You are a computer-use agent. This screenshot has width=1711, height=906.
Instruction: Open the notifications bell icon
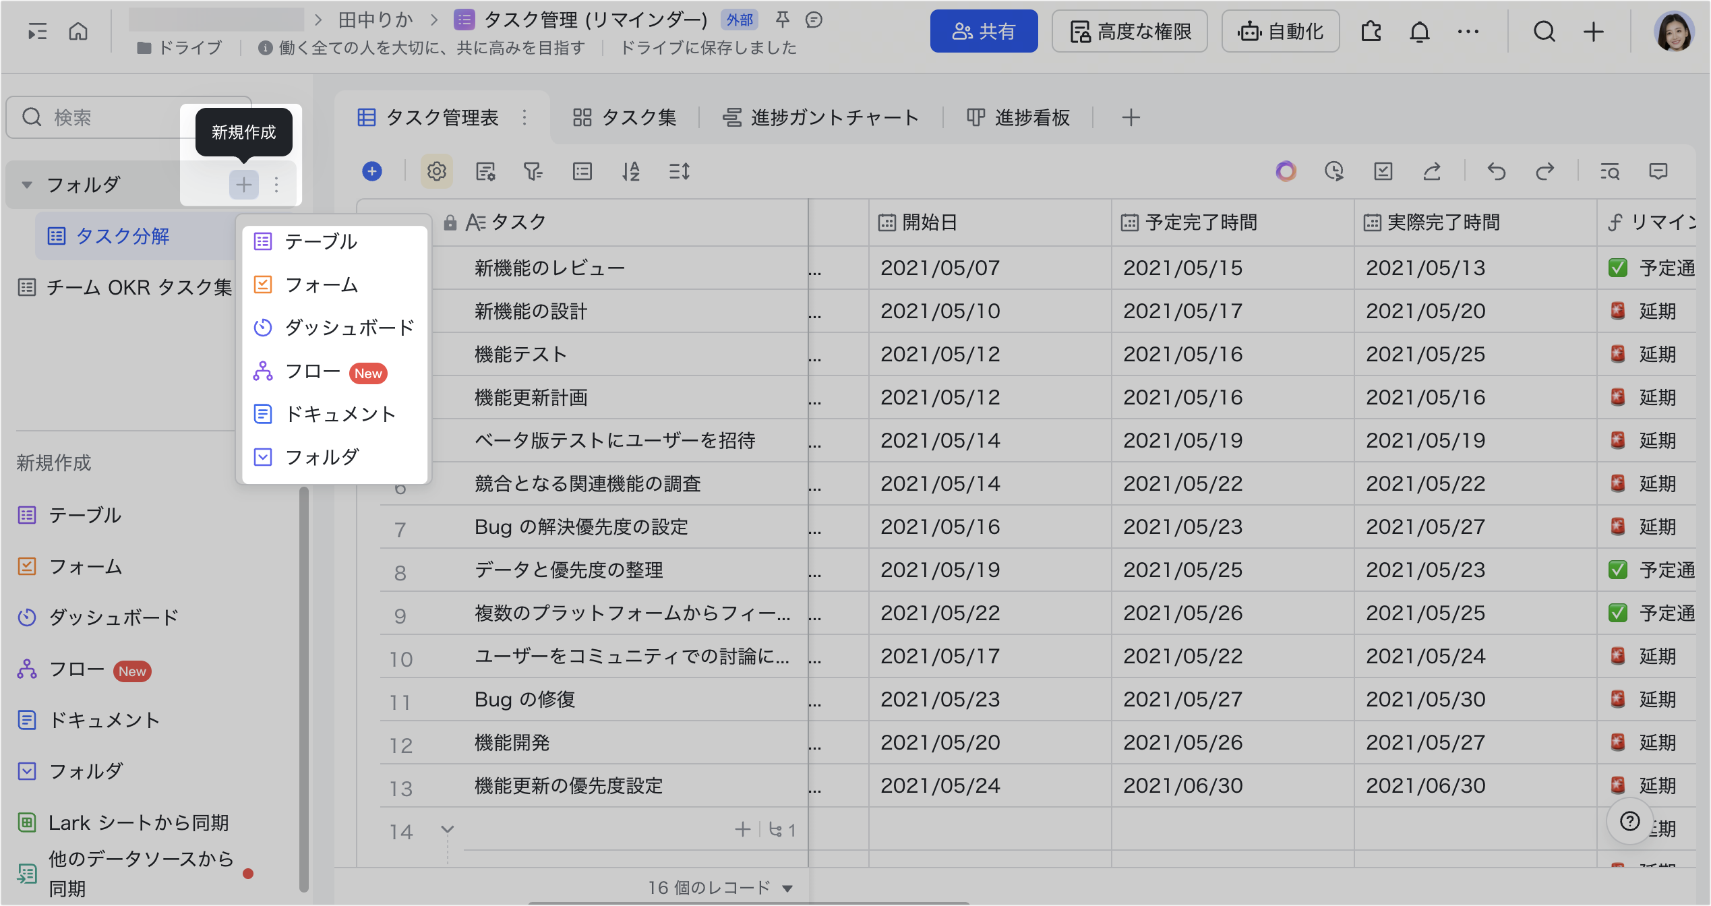point(1419,32)
